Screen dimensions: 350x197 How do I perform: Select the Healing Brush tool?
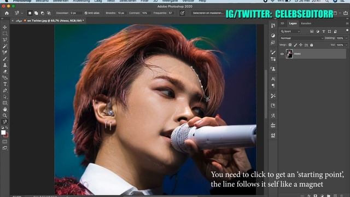click(5, 53)
